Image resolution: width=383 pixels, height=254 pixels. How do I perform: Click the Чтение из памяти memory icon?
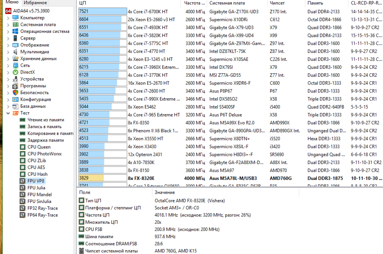[23, 120]
